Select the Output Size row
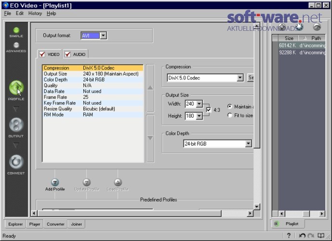This screenshot has width=332, height=241. pos(93,74)
